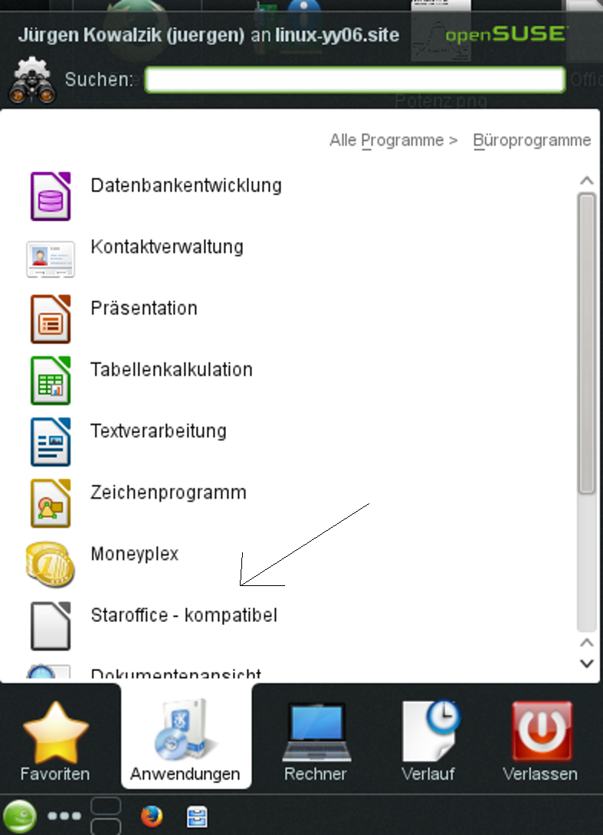Focus the Suchen search field
This screenshot has width=603, height=835.
pyautogui.click(x=355, y=80)
